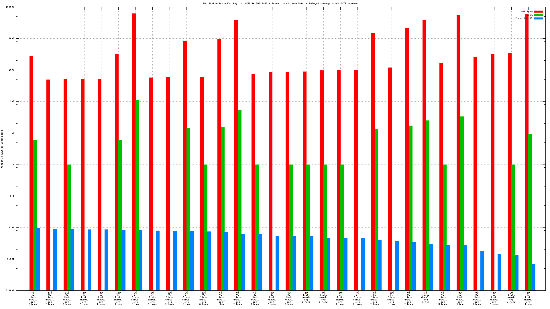Click the leftmost red Not Spam bar

click(31, 172)
